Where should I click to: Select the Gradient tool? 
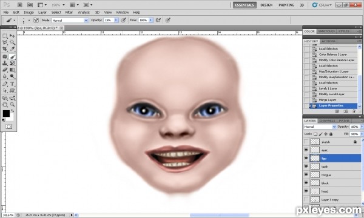(x=12, y=70)
